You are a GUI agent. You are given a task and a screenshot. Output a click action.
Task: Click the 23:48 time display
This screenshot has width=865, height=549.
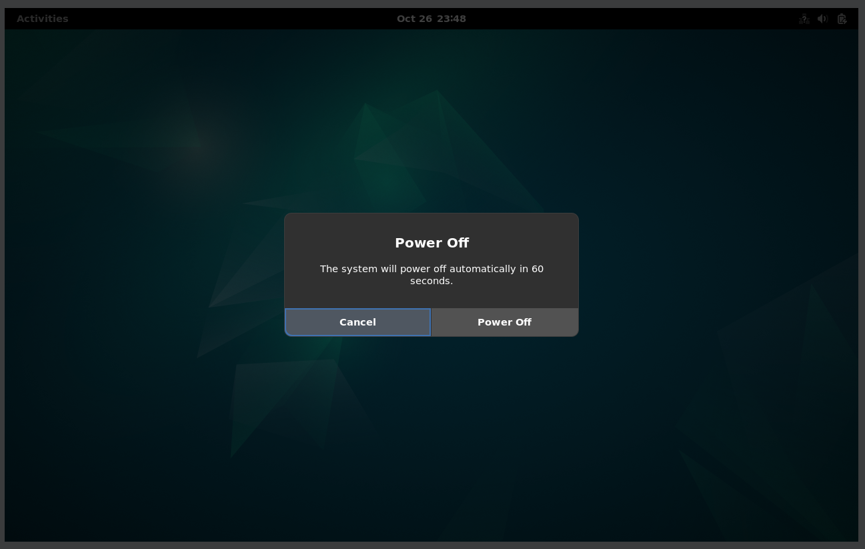pos(452,19)
